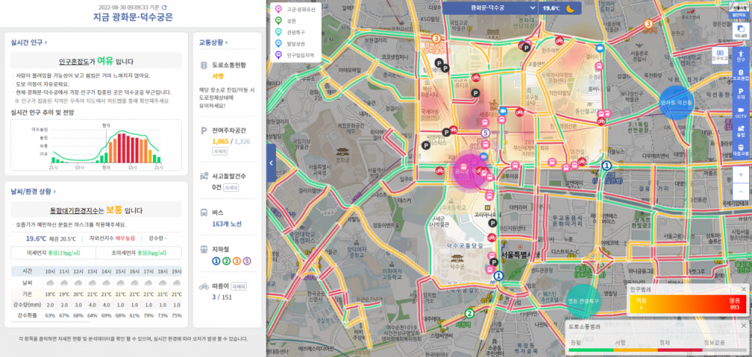Viewport: 752px width, 357px height.
Task: Toggle the 대중교통 public transit layer
Action: point(740,150)
